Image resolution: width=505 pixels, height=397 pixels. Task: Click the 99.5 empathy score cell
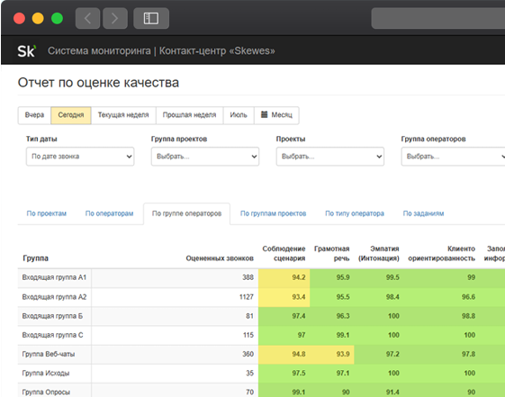click(x=379, y=277)
